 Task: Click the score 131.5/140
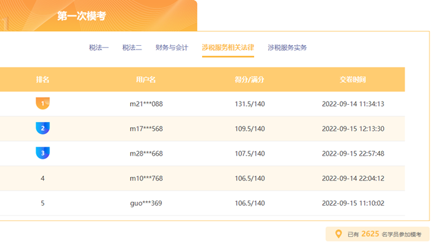point(250,104)
